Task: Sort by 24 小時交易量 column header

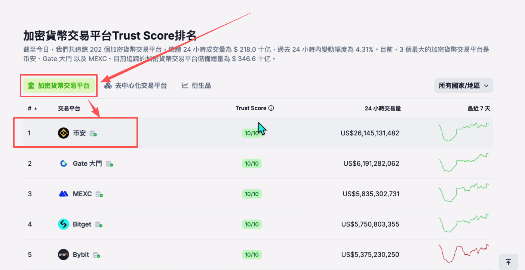Action: [x=383, y=108]
